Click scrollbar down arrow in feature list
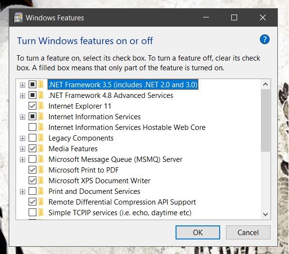 click(x=265, y=214)
